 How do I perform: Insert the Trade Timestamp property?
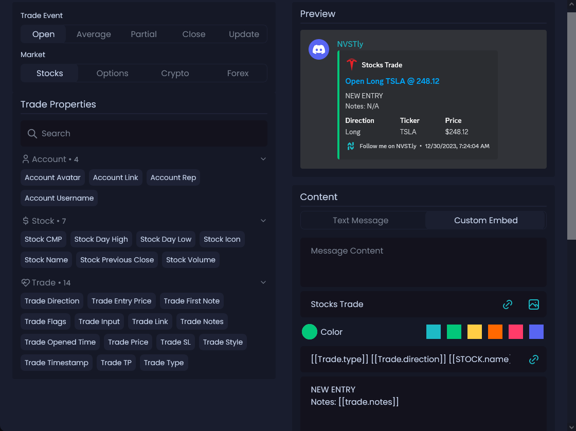(x=57, y=363)
